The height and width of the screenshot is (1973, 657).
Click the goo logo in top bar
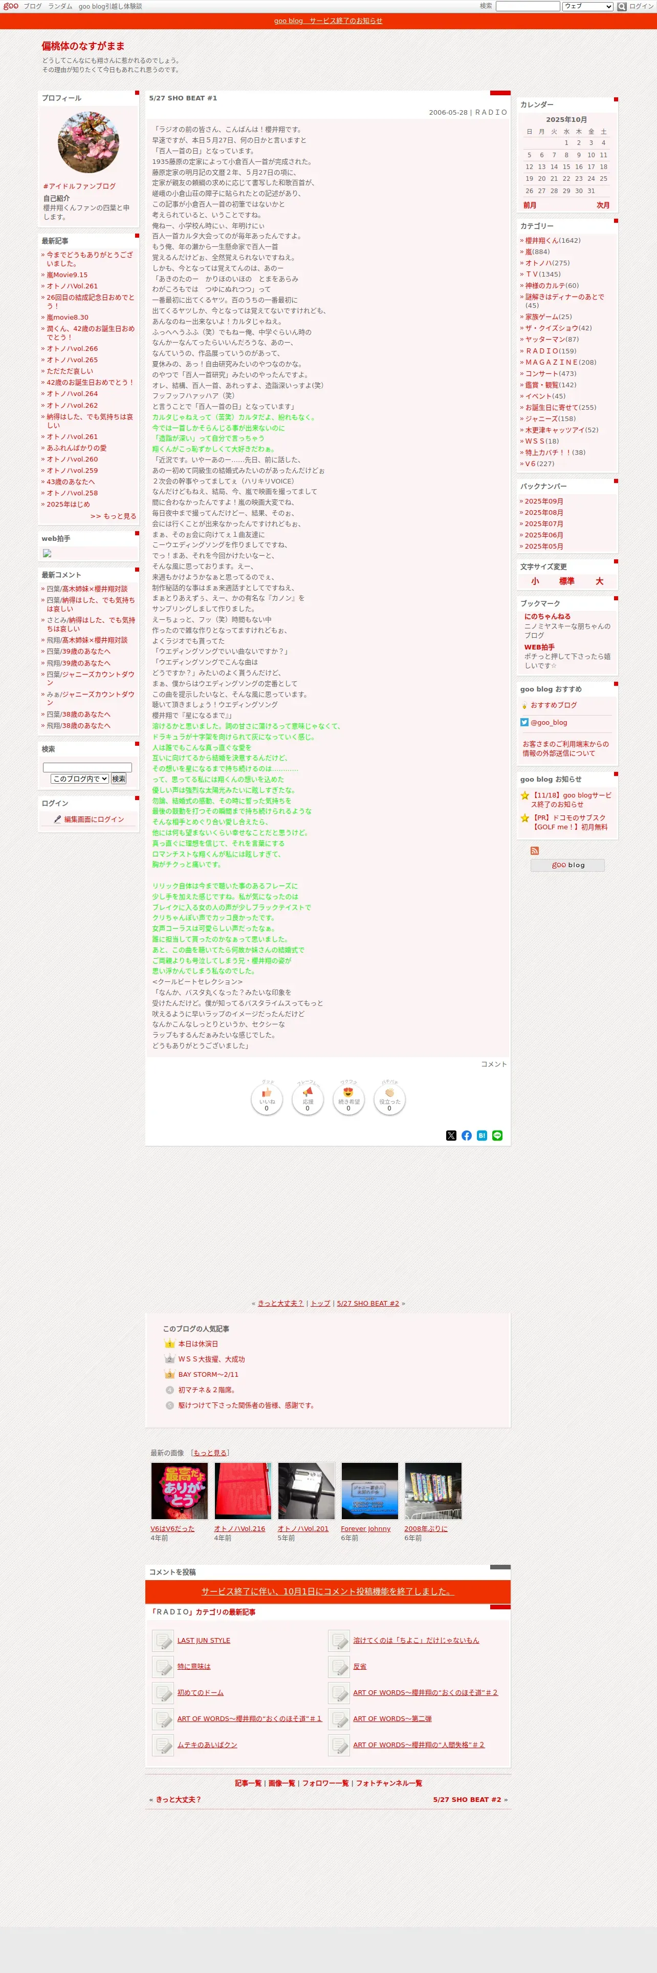(x=11, y=6)
